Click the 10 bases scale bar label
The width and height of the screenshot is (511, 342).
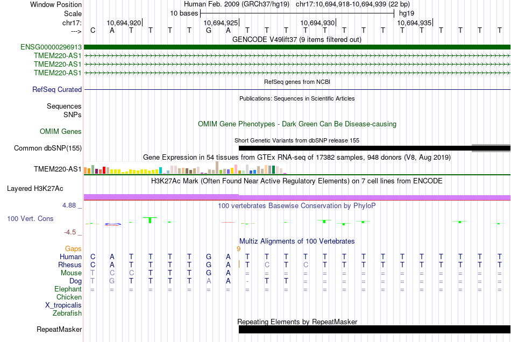pos(184,13)
